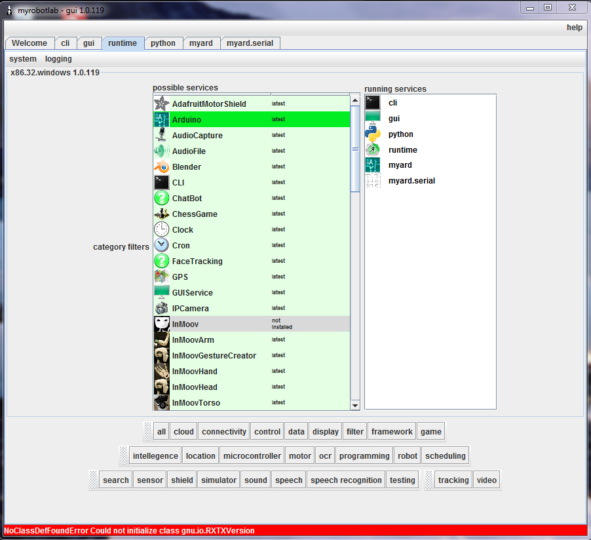Image resolution: width=591 pixels, height=540 pixels.
Task: Click the ChessGame chess piece icon
Action: tap(162, 214)
